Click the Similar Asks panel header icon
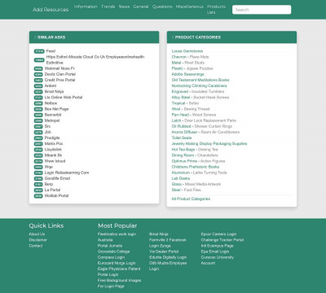This screenshot has height=293, width=326. point(35,37)
